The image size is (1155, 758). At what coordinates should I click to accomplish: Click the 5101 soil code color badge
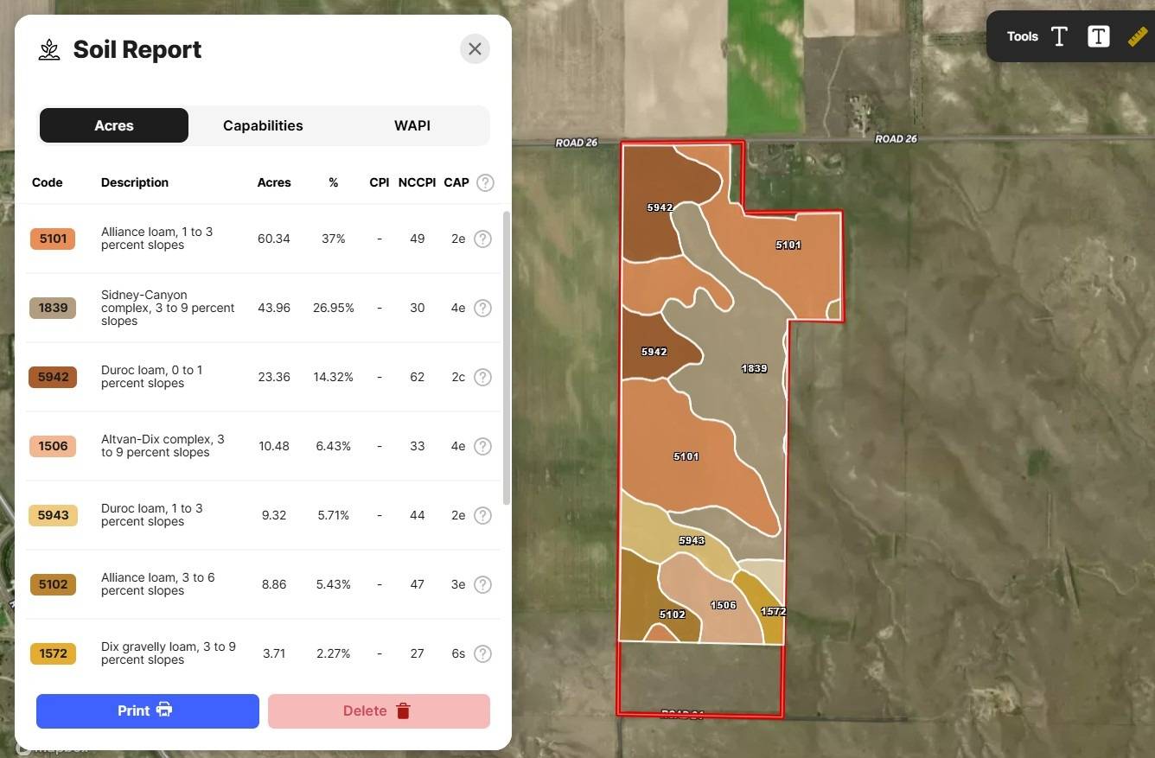pyautogui.click(x=53, y=239)
